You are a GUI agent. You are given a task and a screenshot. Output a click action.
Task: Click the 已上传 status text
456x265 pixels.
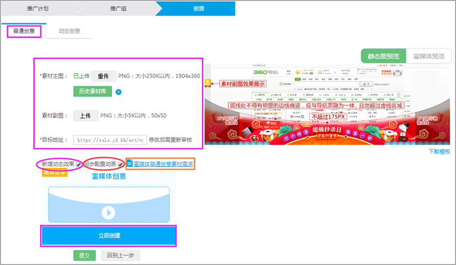pyautogui.click(x=81, y=76)
